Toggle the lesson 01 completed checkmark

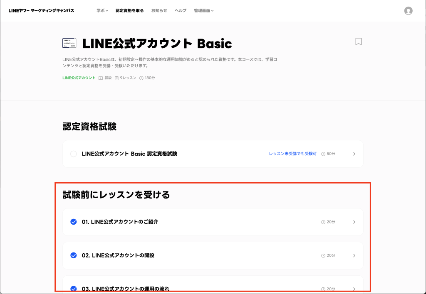coord(74,222)
